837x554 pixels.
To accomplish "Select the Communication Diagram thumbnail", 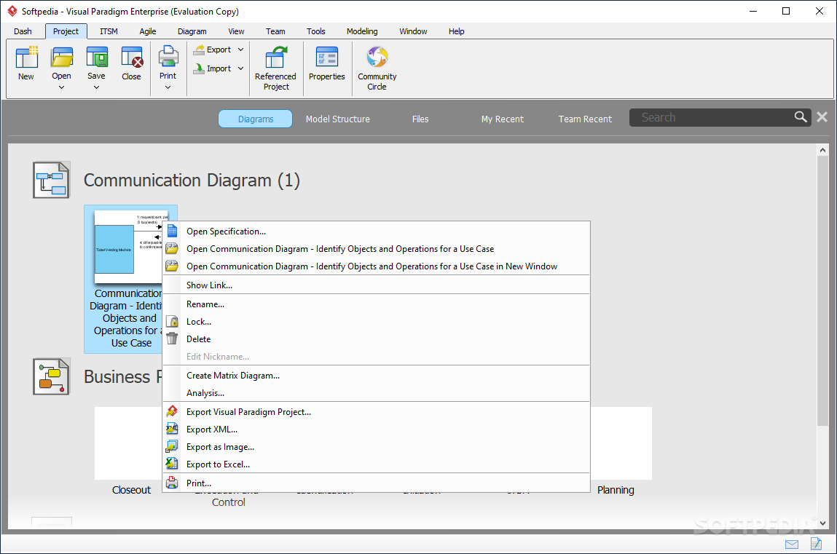I will 128,247.
